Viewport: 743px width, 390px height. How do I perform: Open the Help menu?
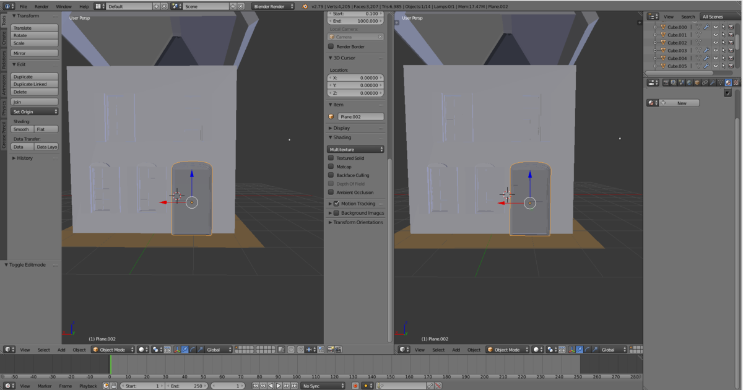[x=84, y=6]
